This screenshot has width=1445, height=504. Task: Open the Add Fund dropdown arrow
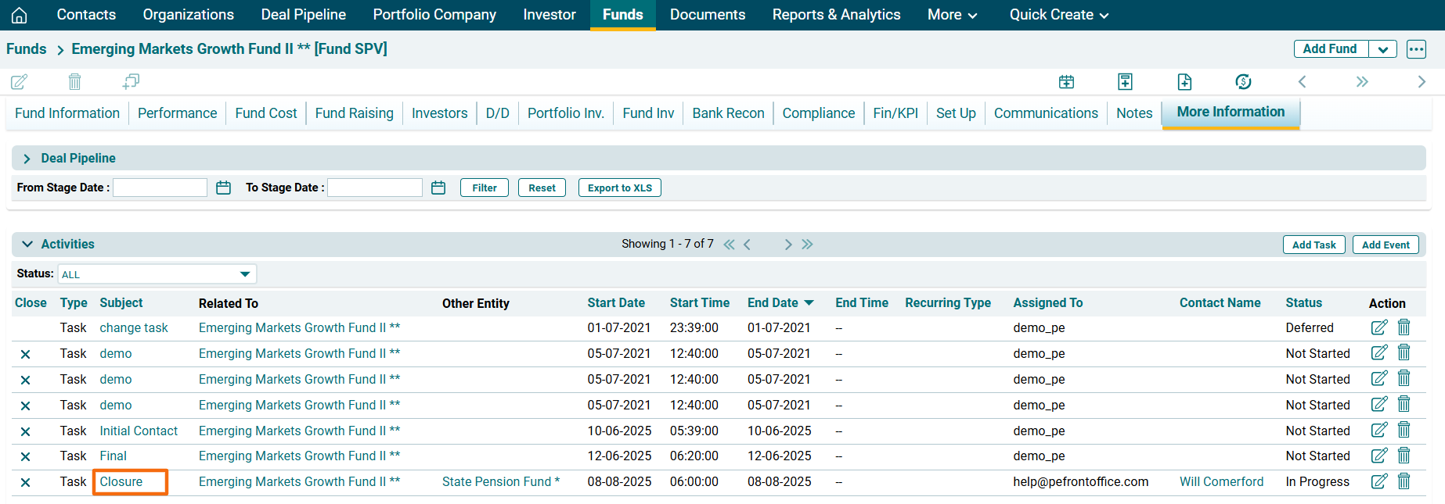coord(1383,49)
